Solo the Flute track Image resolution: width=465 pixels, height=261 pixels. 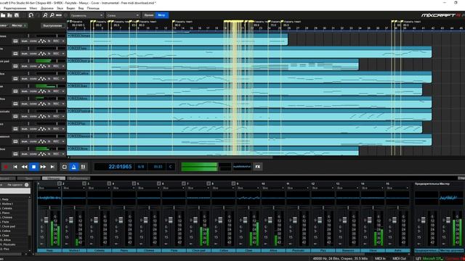33,54
